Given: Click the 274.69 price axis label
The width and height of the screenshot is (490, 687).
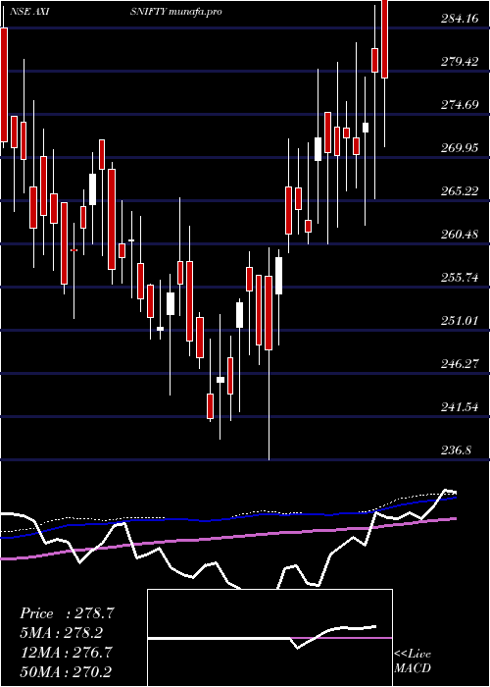Looking at the screenshot, I should click(460, 105).
